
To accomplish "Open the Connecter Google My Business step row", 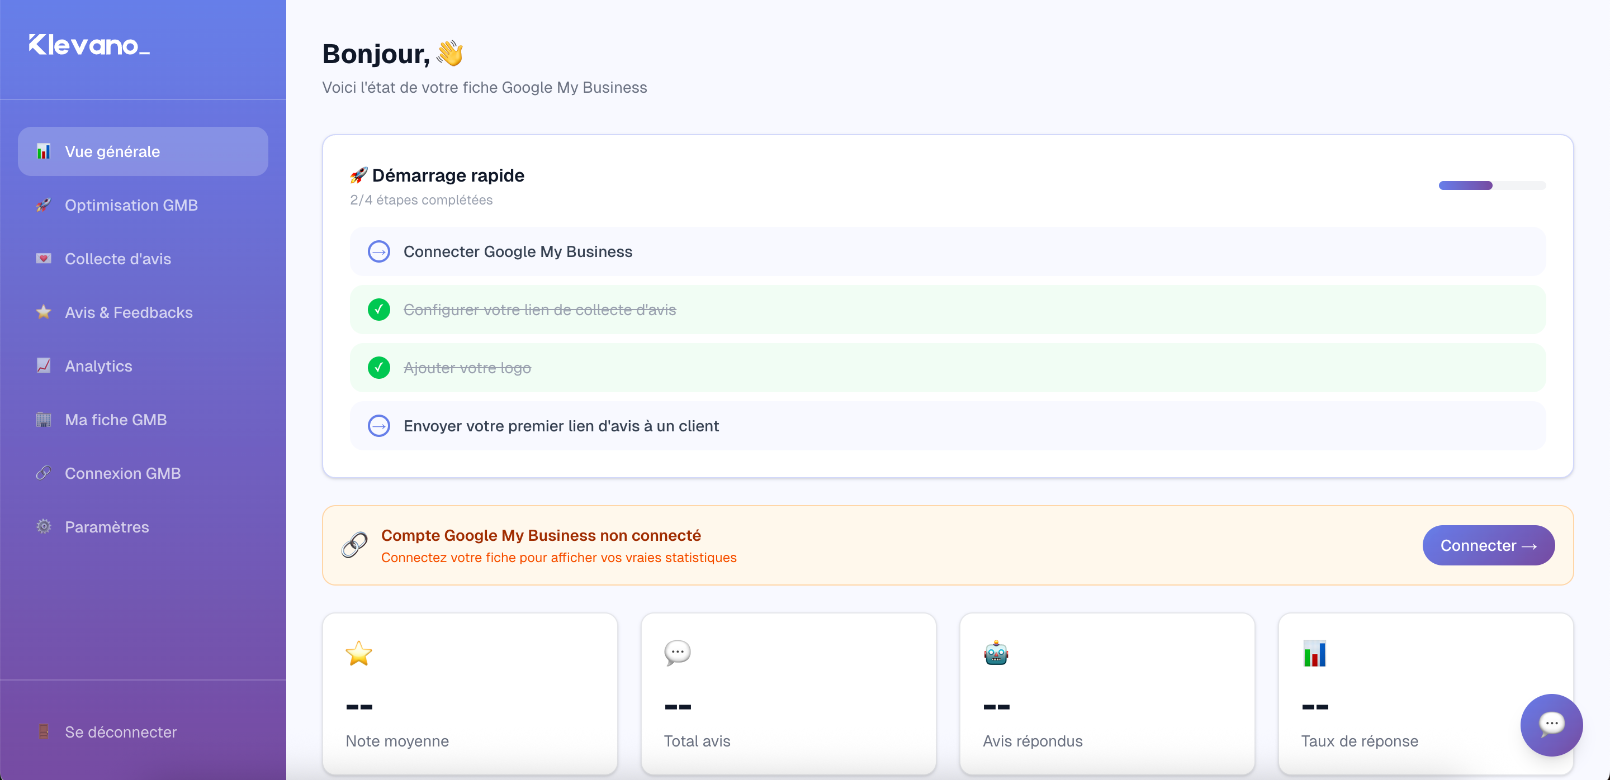I will 518,251.
